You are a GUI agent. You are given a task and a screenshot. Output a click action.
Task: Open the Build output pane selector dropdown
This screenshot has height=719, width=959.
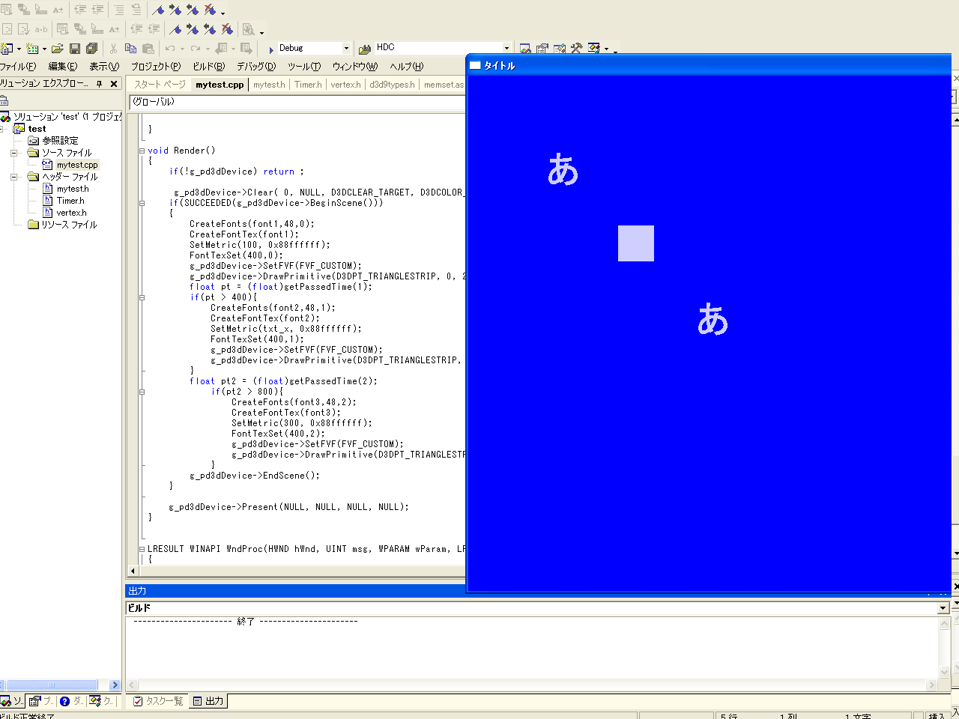(944, 608)
